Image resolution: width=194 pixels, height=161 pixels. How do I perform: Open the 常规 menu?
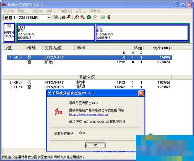[8, 11]
